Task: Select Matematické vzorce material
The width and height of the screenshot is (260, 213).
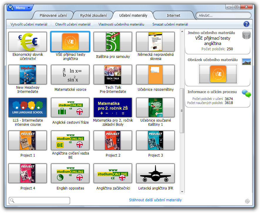Action: pos(70,75)
